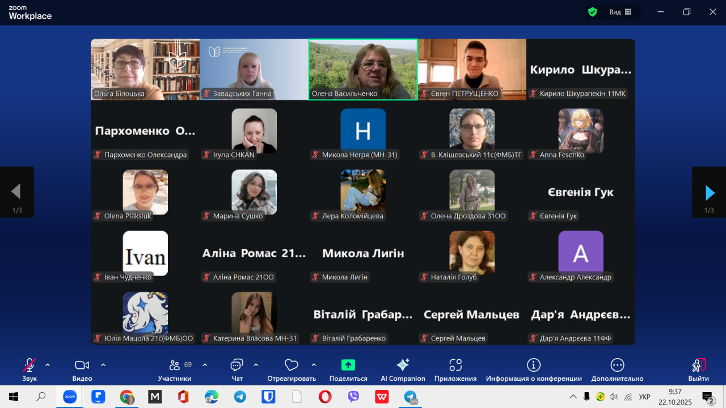Open Windows taskbar search

[x=41, y=397]
